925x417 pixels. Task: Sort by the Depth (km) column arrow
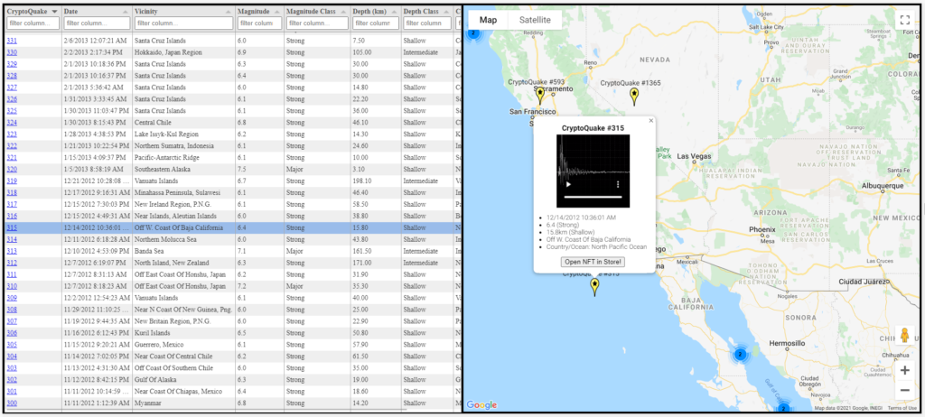[x=396, y=12]
